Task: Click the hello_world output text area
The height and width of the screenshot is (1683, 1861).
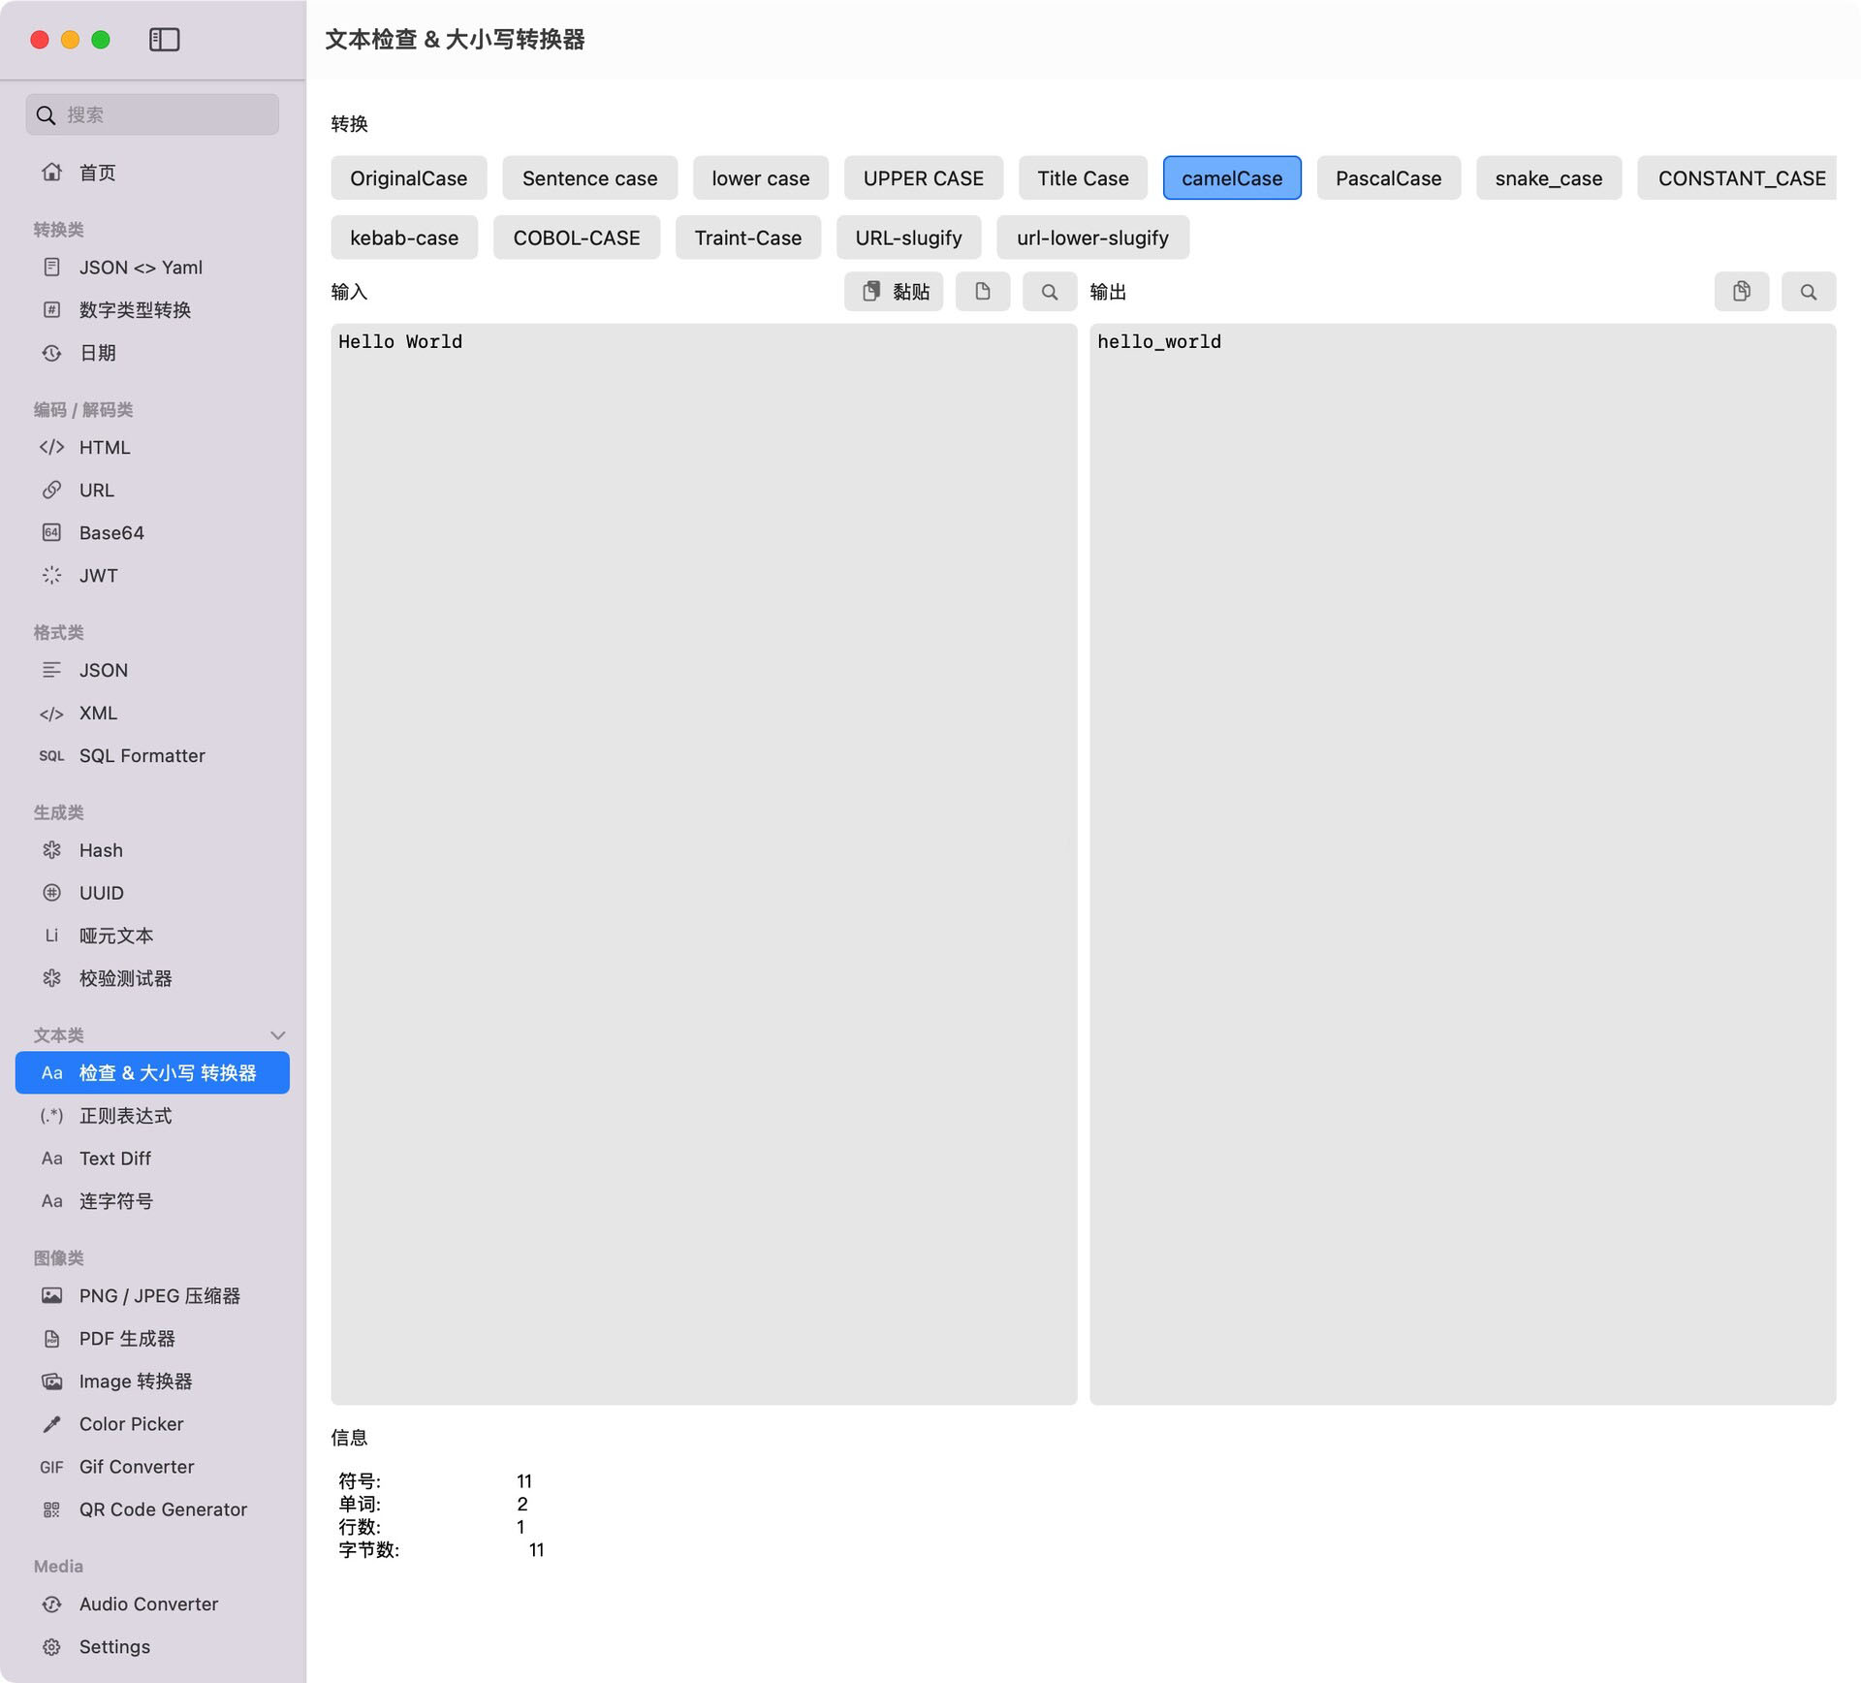Action: [x=1463, y=864]
